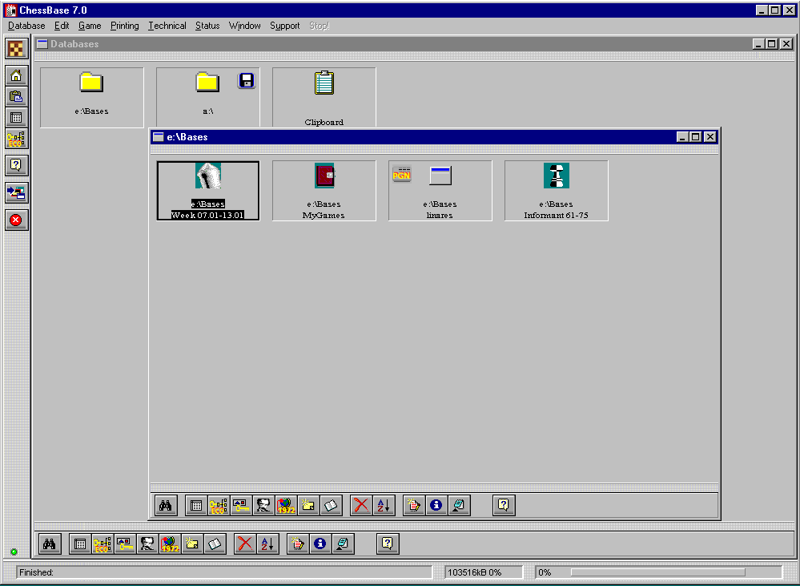Viewport: 800px width, 586px height.
Task: Open the ECO openings key in the left sidebar
Action: tap(16, 139)
